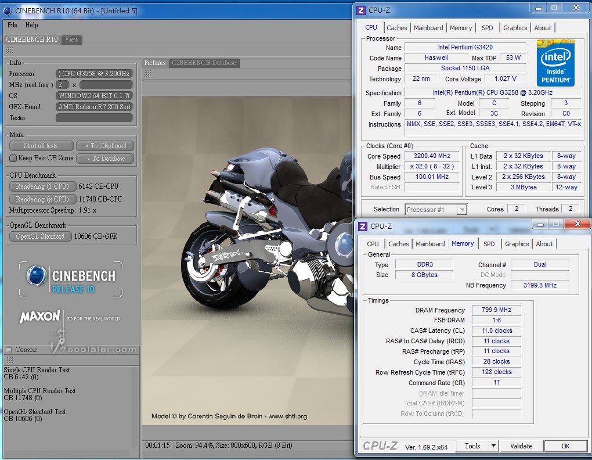The image size is (592, 460).
Task: Click the GFX-Board field showing AMD Radeon
Action: (95, 107)
